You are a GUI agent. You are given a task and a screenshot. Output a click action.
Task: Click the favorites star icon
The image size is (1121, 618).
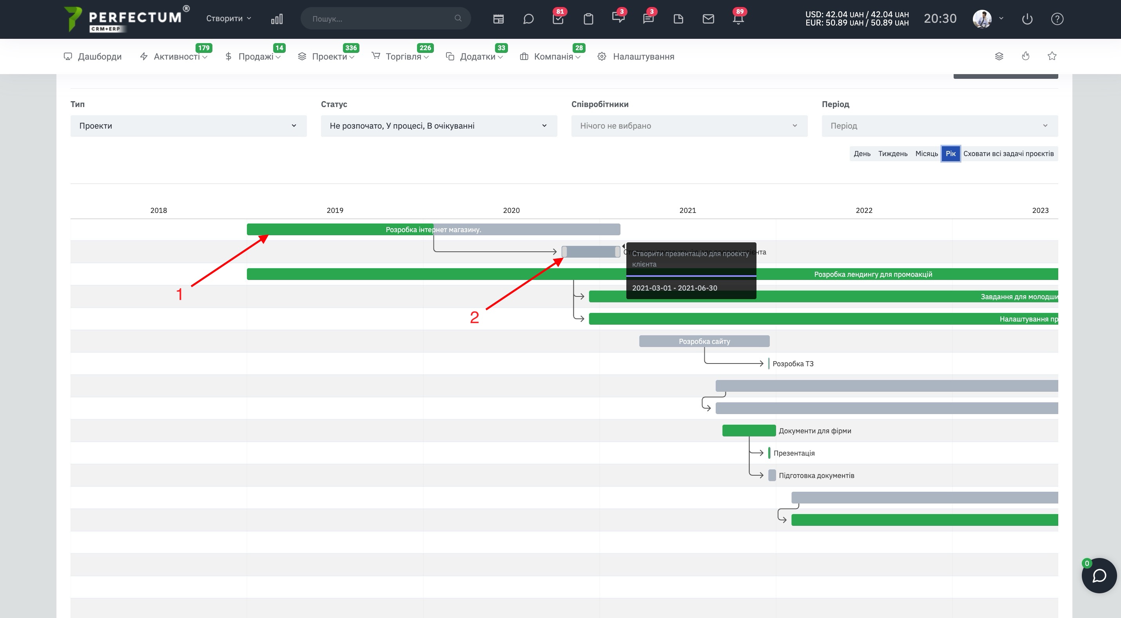point(1052,56)
